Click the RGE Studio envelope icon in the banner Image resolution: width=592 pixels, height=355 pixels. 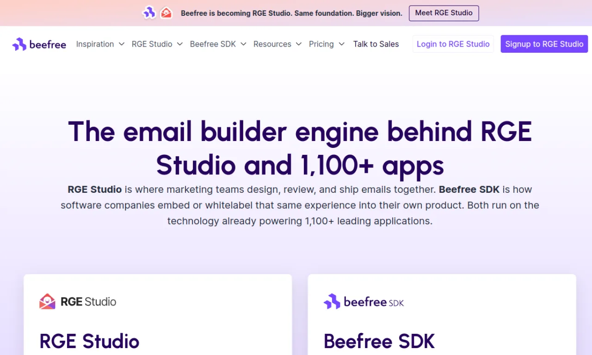(166, 13)
